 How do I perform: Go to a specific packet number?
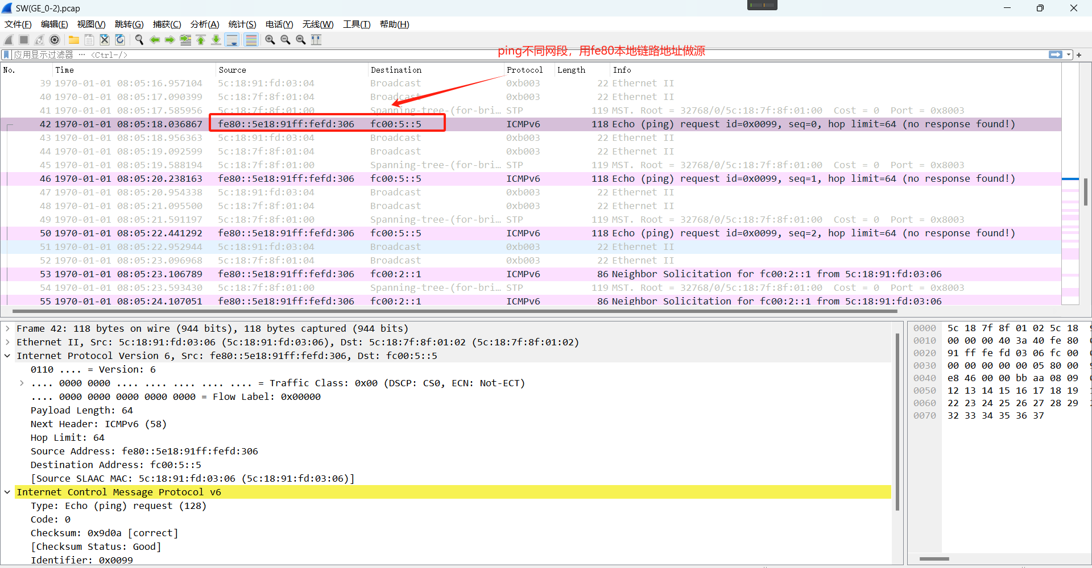(x=185, y=40)
